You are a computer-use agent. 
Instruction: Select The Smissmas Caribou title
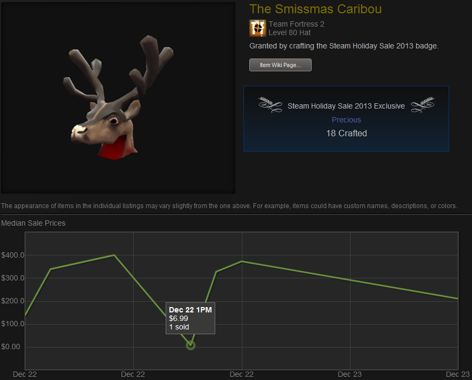(315, 9)
